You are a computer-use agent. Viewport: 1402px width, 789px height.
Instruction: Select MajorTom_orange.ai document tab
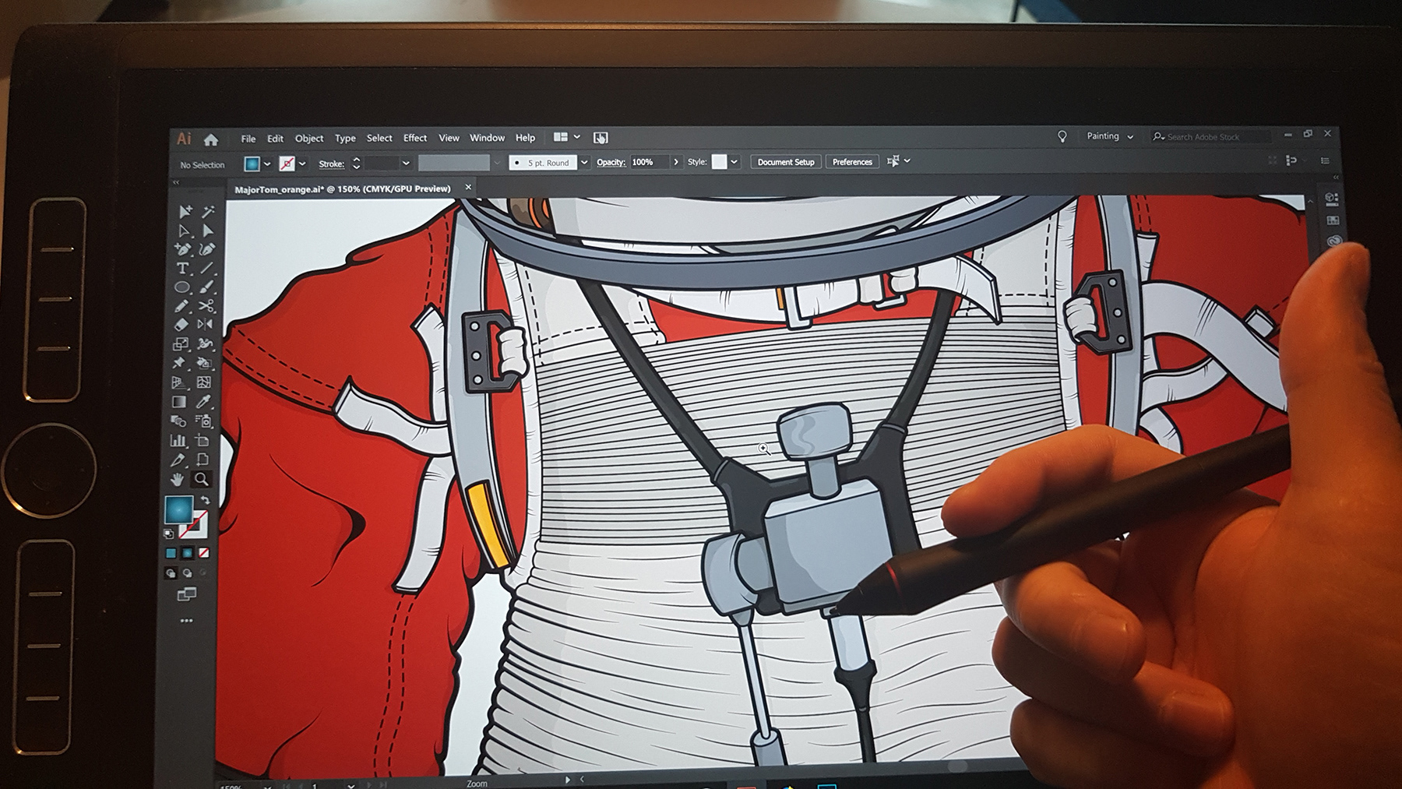[343, 188]
